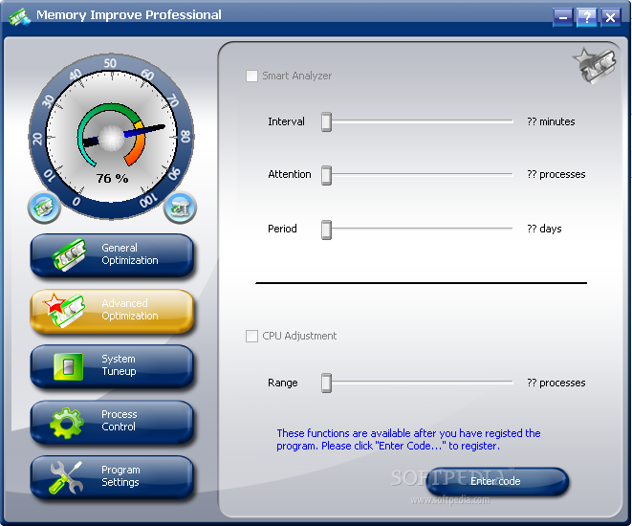Click the '?? processes' value beside Attention

coord(556,174)
